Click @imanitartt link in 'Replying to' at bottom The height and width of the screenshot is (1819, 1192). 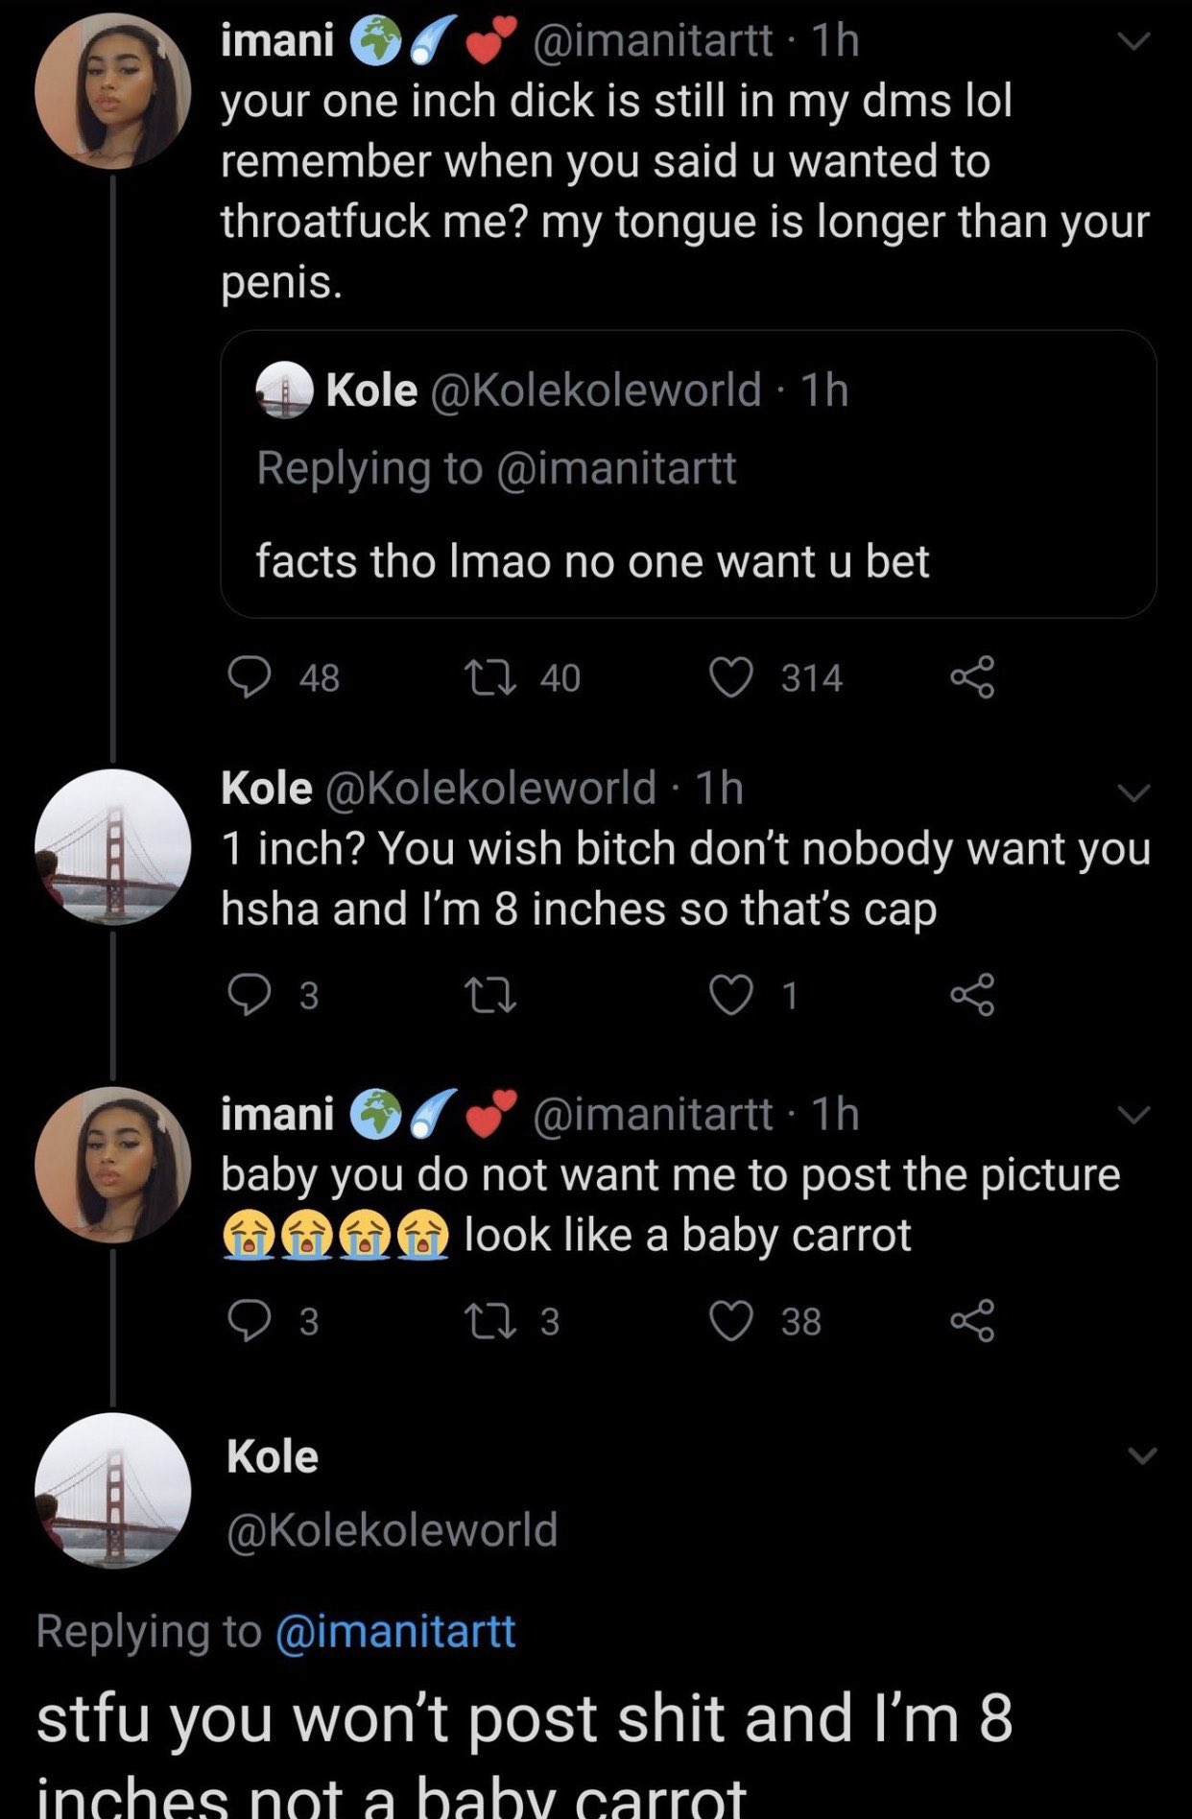(395, 1631)
